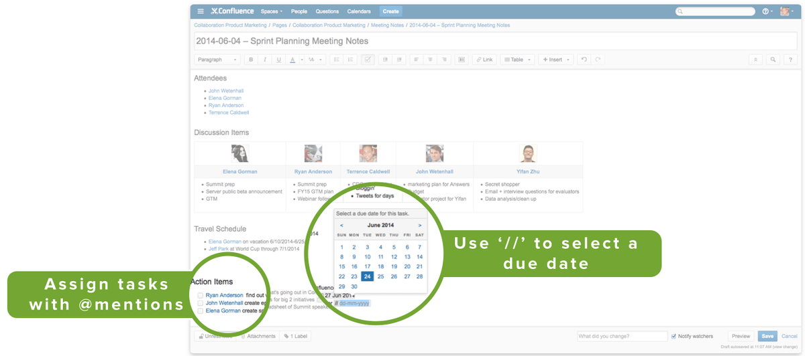Redo the last edit
805x356 pixels.
[598, 60]
